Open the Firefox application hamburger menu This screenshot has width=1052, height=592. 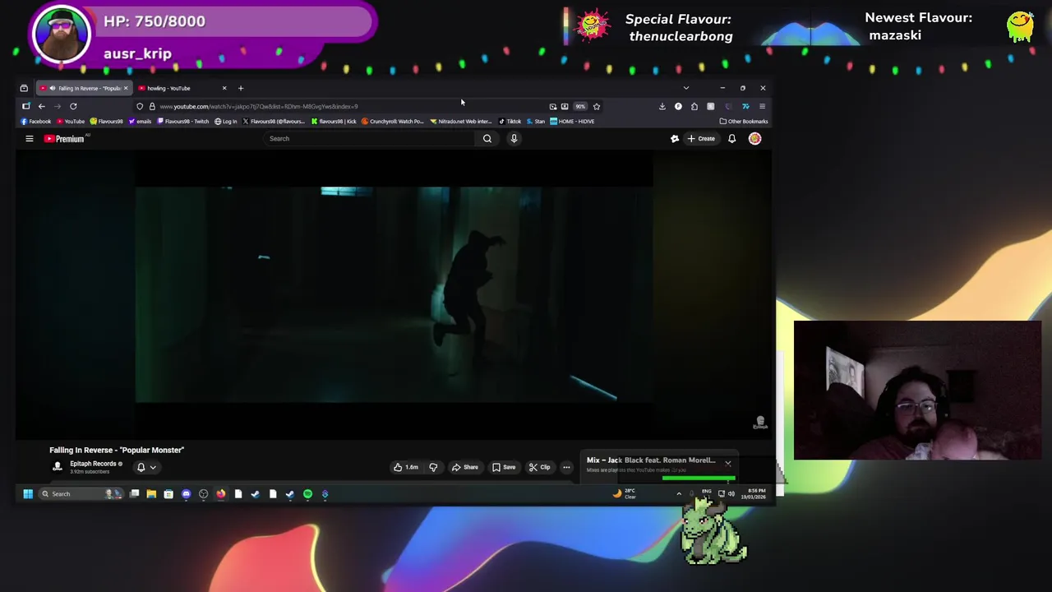[x=762, y=106]
